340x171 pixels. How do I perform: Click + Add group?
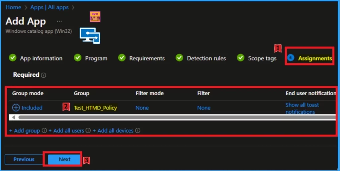[x=25, y=131]
